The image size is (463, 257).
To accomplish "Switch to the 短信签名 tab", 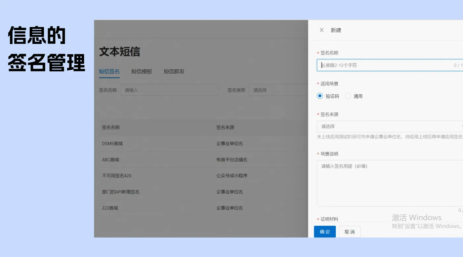I will [x=109, y=71].
